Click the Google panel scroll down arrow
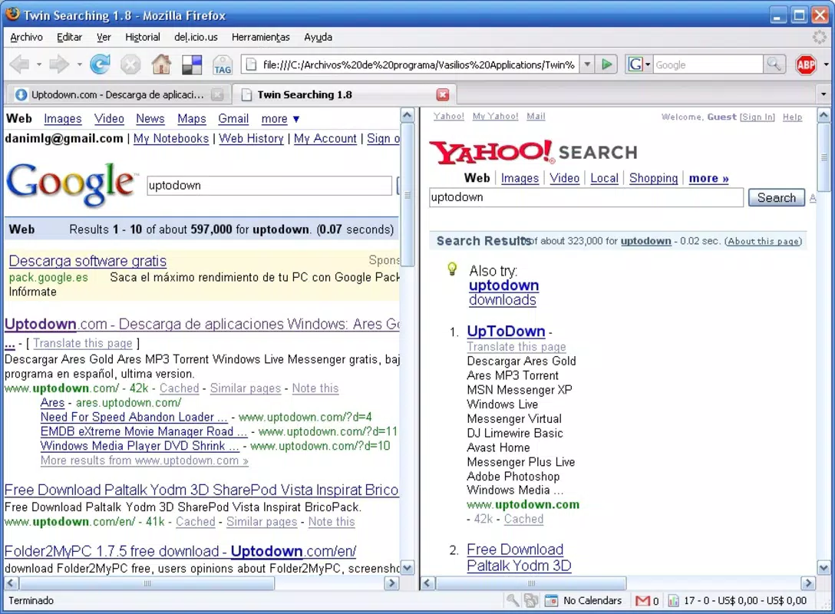Viewport: 835px width, 614px height. (x=408, y=568)
